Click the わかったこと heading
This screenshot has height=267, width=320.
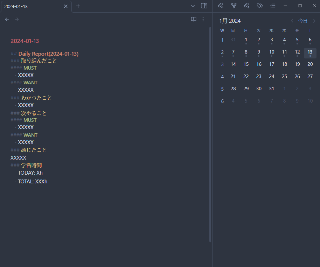click(x=36, y=98)
